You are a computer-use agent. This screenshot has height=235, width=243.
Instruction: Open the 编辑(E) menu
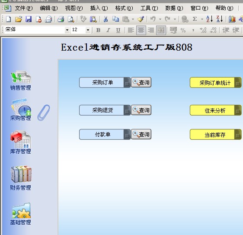click(x=49, y=8)
